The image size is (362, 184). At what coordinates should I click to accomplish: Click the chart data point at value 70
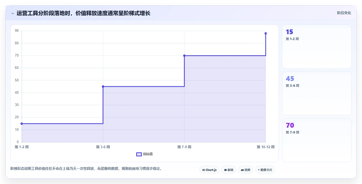tap(184, 56)
